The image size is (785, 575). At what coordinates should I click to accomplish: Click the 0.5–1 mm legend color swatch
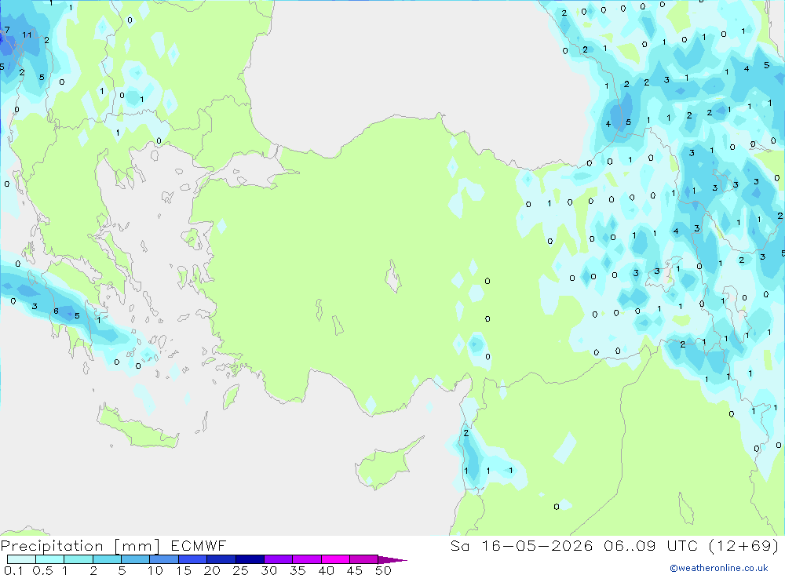click(x=50, y=559)
